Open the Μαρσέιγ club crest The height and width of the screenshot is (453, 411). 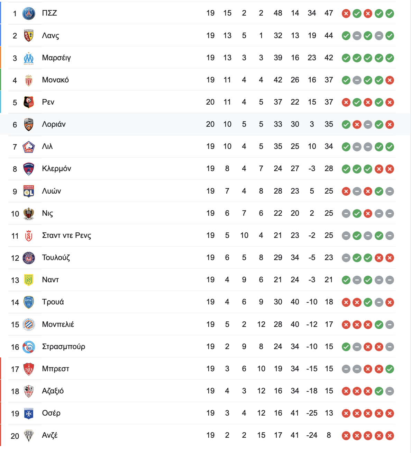click(29, 58)
